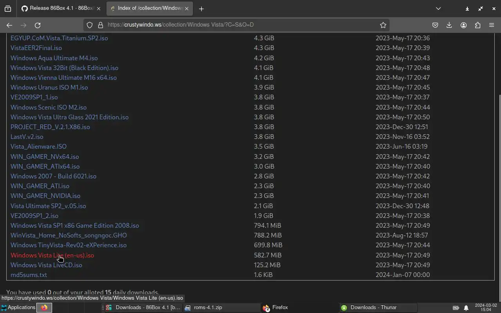Click the 582.7 MiB size cell
The image size is (501, 313).
click(268, 255)
